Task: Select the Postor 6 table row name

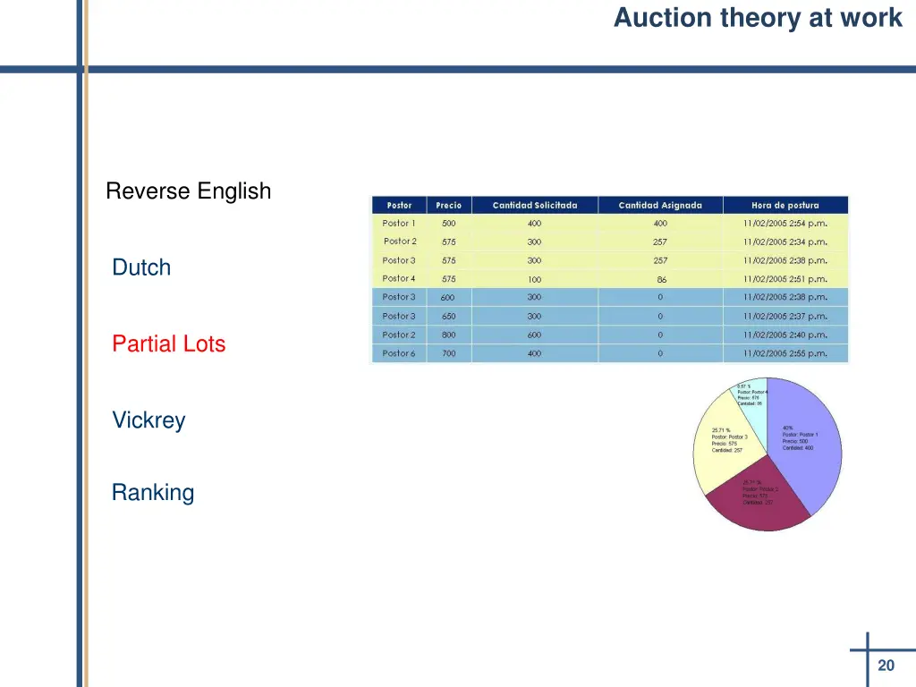Action: (399, 353)
